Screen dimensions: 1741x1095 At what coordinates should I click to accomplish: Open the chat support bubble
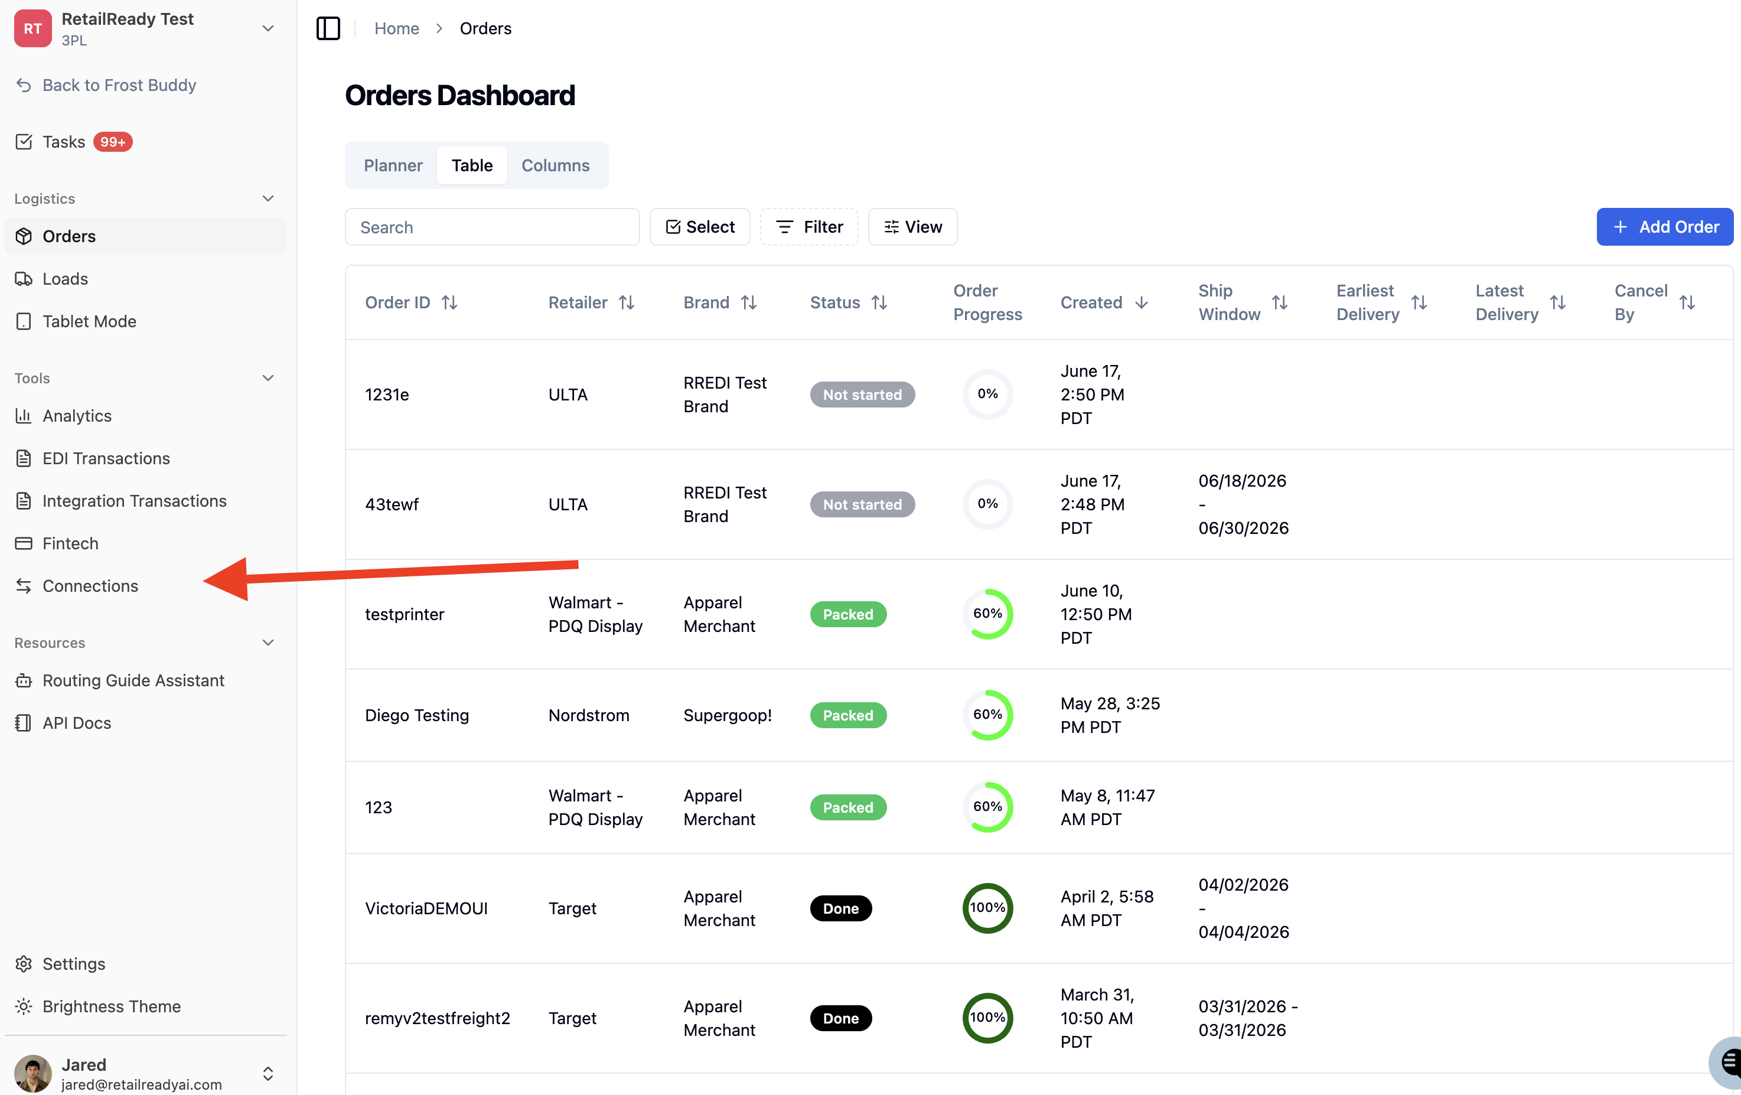[1727, 1063]
